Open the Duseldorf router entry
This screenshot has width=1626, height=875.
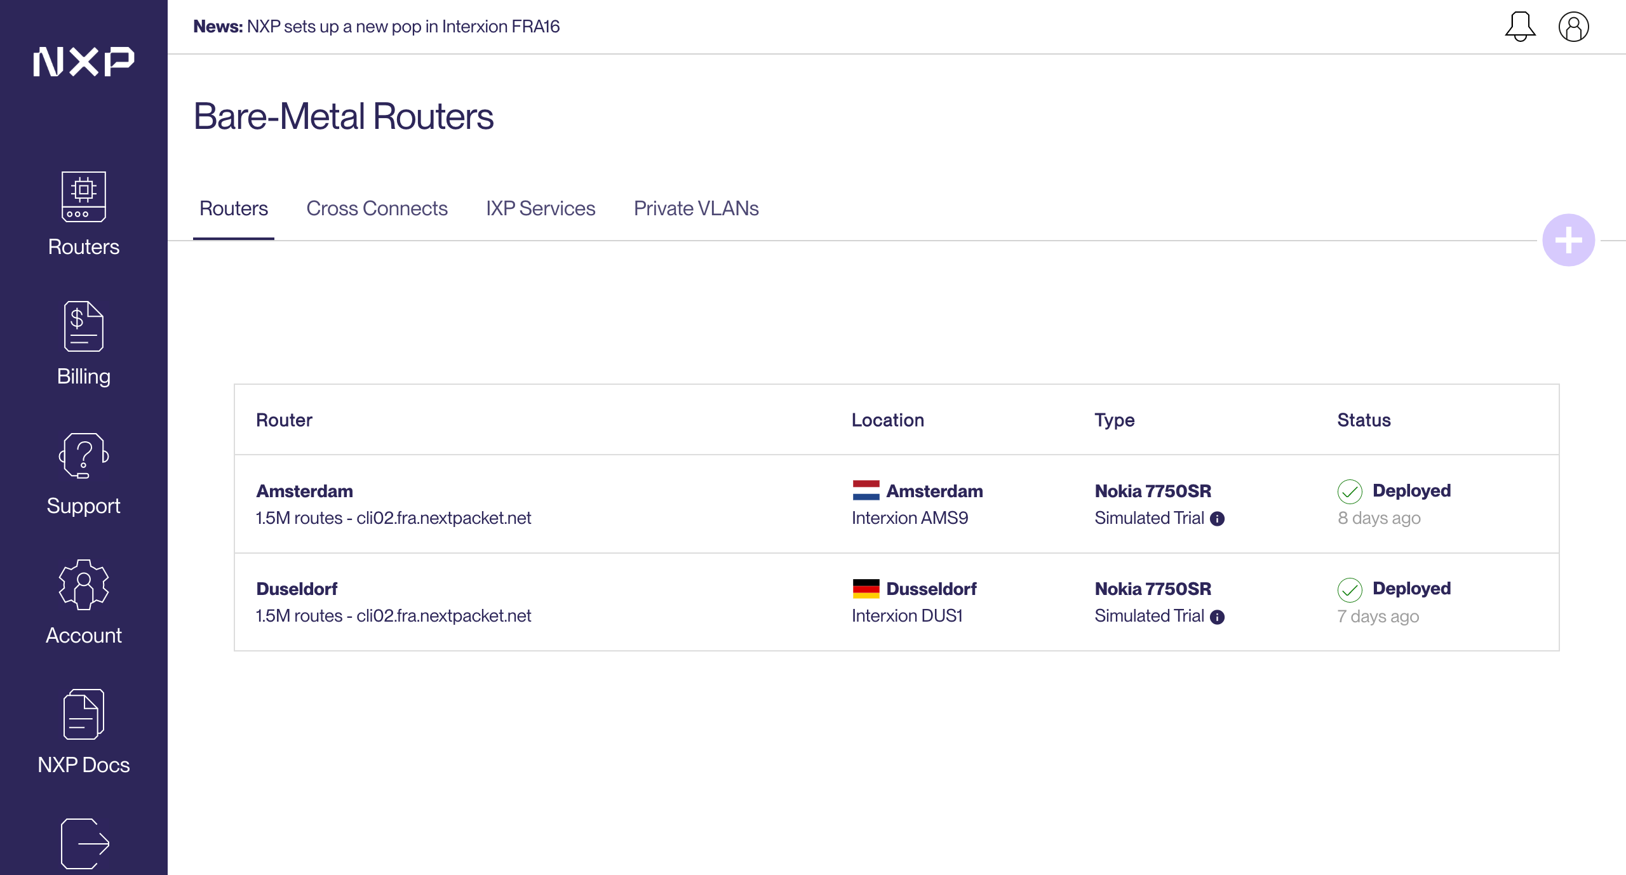point(896,602)
